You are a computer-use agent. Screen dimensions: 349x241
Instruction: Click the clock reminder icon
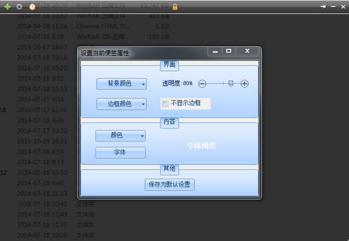click(x=32, y=7)
